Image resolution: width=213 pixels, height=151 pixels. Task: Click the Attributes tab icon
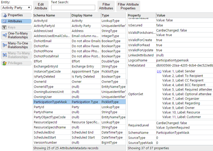pyautogui.click(x=5, y=21)
